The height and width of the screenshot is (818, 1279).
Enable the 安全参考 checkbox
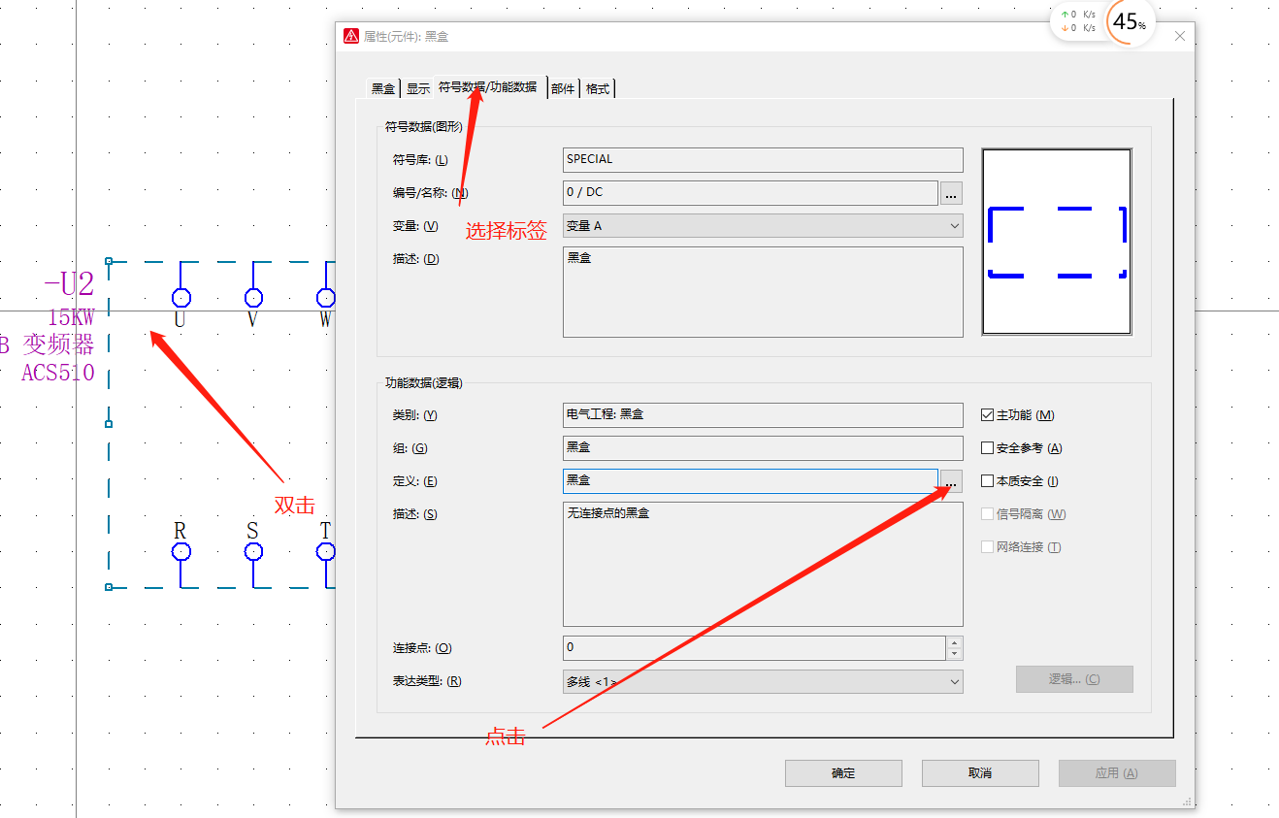[x=988, y=448]
